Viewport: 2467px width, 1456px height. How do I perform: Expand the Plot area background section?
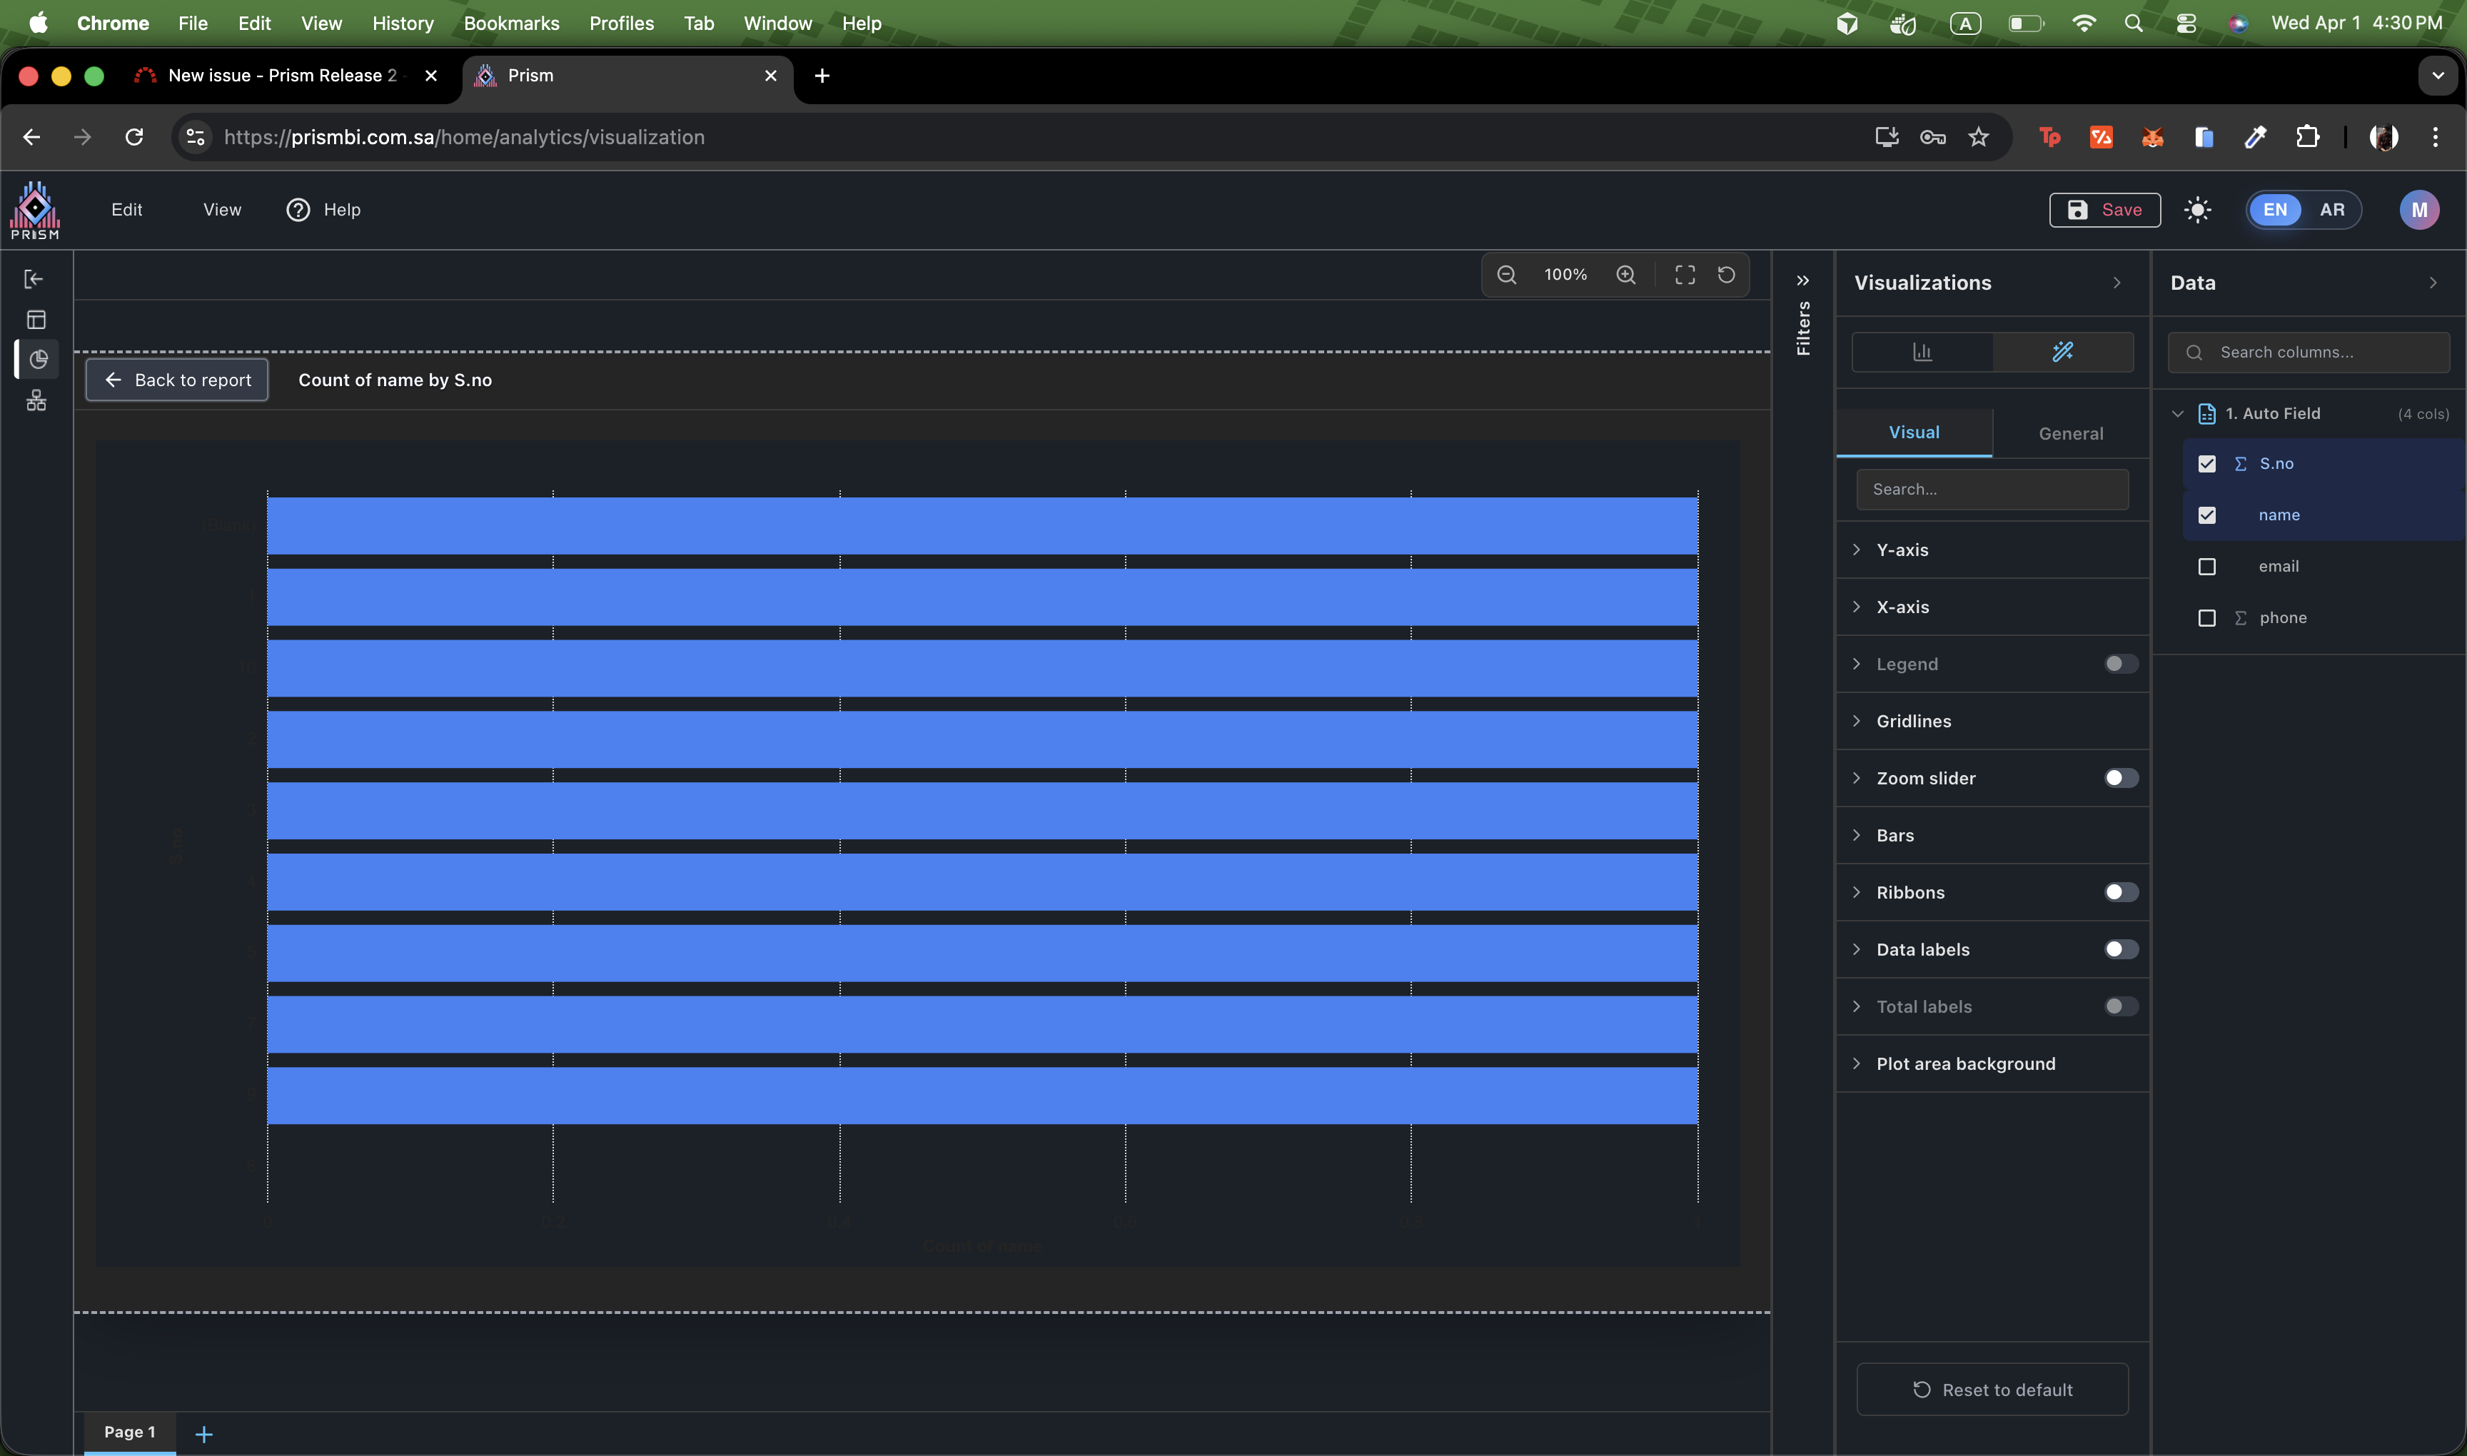coord(1964,1063)
